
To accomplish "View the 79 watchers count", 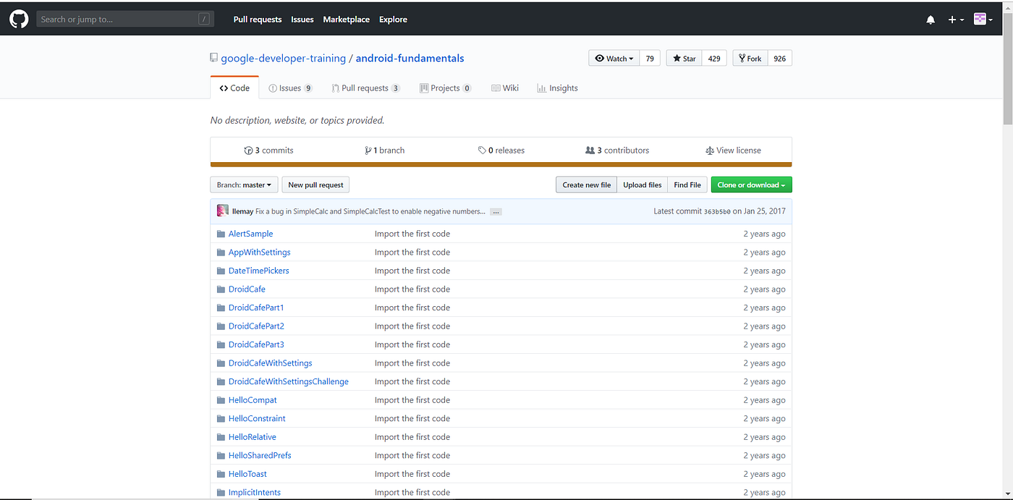I will click(x=650, y=59).
